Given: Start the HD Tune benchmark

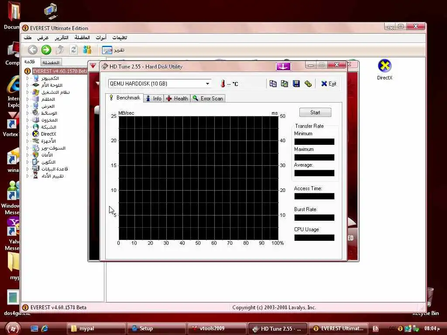Looking at the screenshot, I should pyautogui.click(x=315, y=113).
